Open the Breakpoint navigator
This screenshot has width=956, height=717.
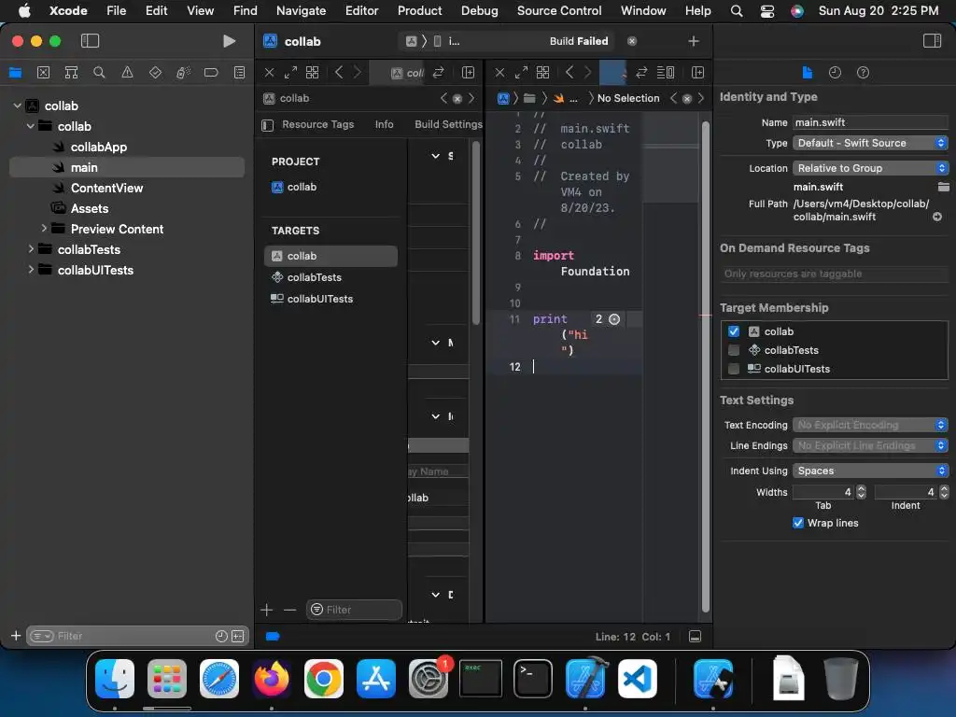211,73
